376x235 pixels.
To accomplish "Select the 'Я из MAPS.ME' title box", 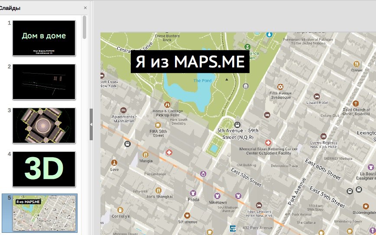I will [x=190, y=61].
